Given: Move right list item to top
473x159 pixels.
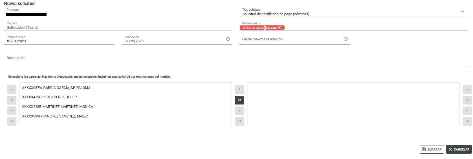Looking at the screenshot, I should point(467,100).
